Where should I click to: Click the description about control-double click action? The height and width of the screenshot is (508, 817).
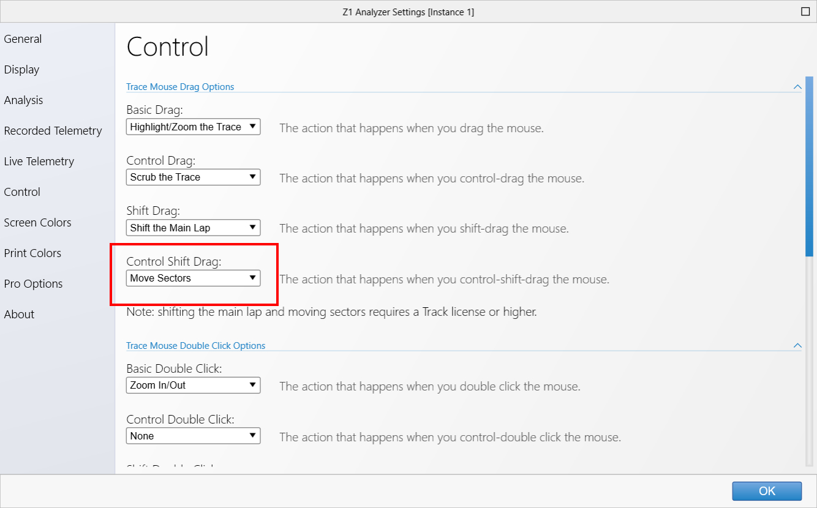click(450, 438)
